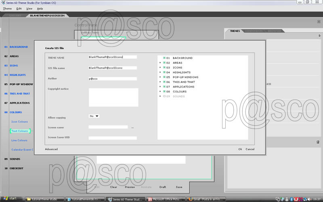323x202 pixels.
Task: Click the Save button below preview
Action: [179, 187]
